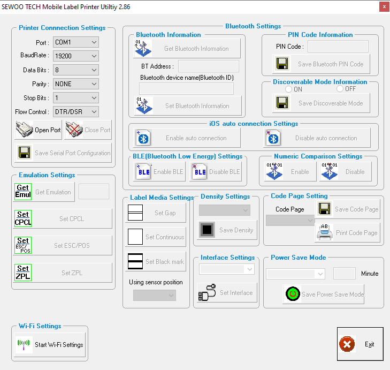Click the crossed-out connector icon on Close Port
The width and height of the screenshot is (390, 370).
pyautogui.click(x=74, y=130)
